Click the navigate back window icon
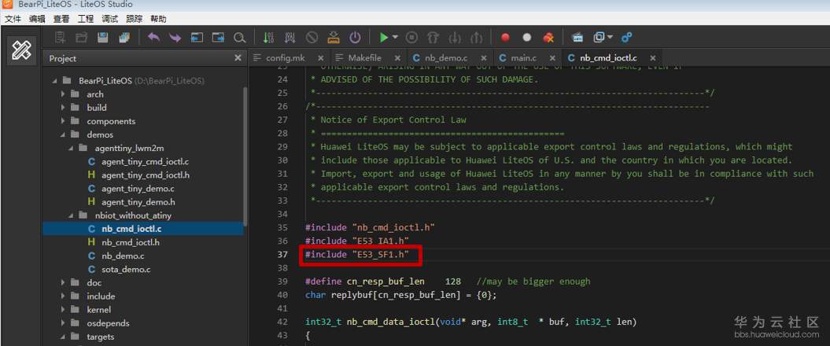 (197, 38)
